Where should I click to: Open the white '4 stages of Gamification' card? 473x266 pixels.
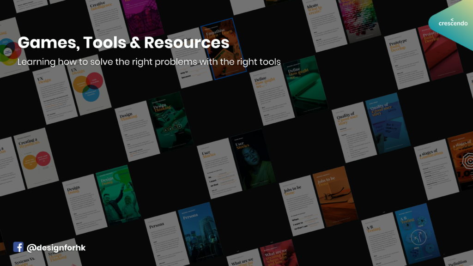click(x=436, y=169)
